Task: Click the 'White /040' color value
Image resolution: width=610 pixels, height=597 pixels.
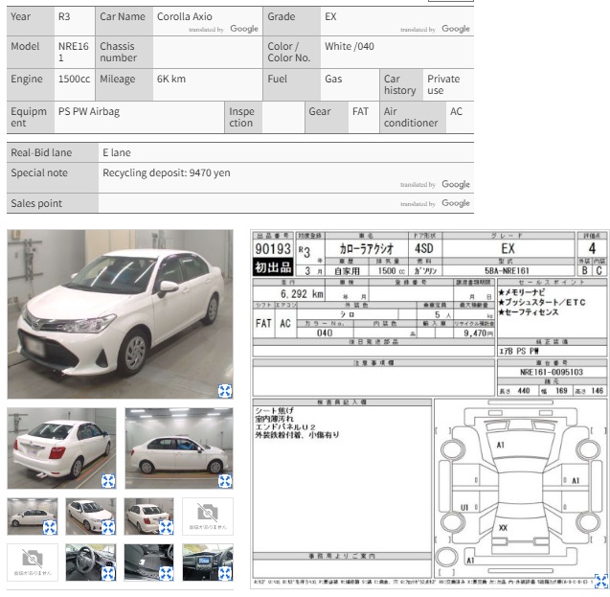Action: (350, 46)
